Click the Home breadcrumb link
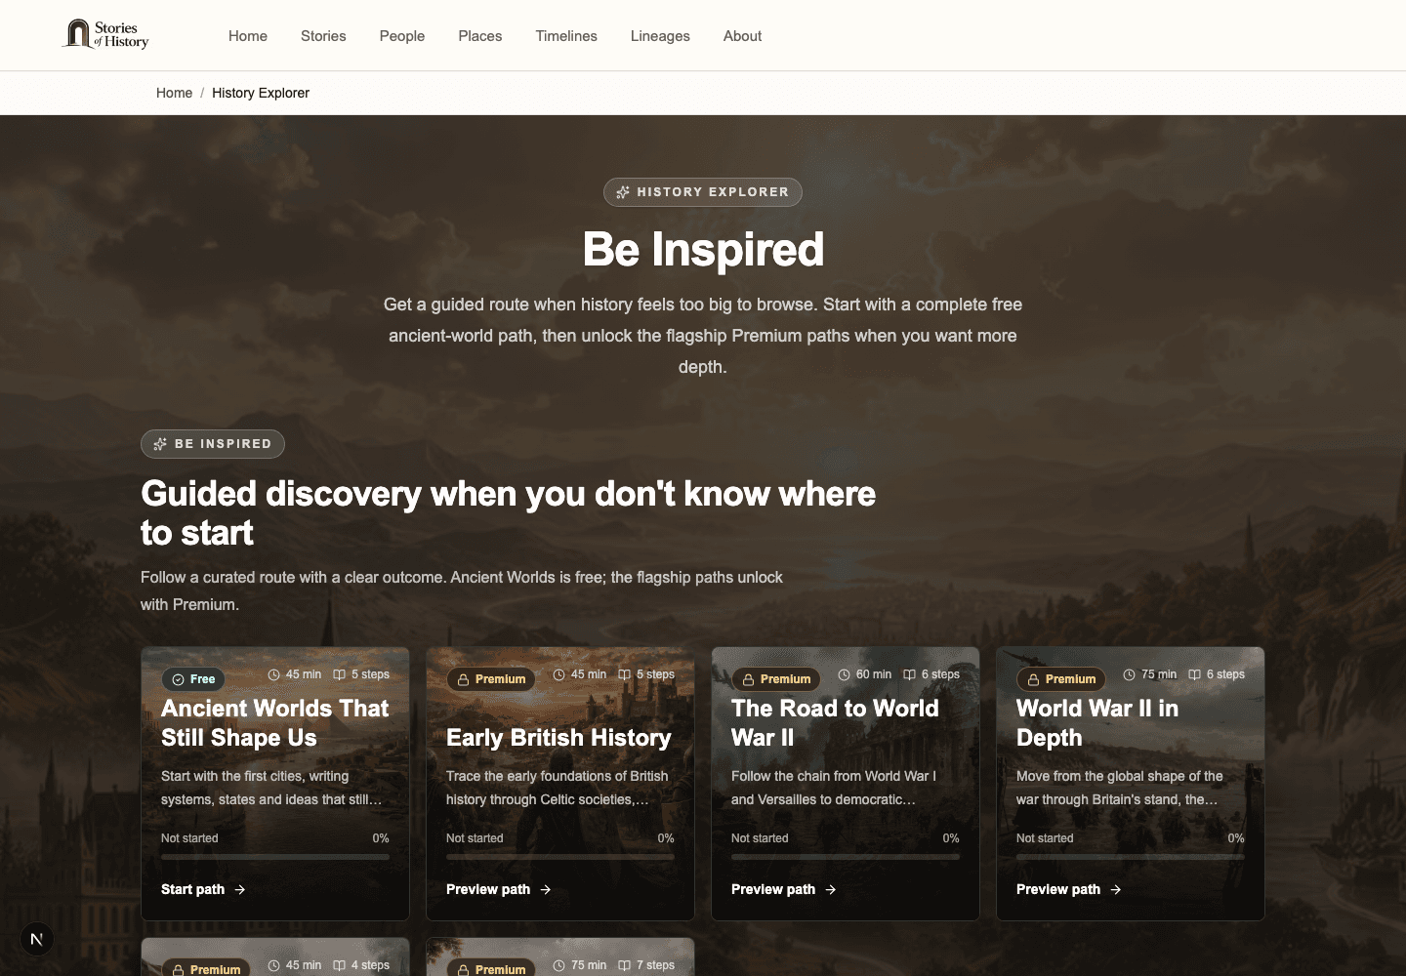This screenshot has height=976, width=1406. pyautogui.click(x=174, y=93)
